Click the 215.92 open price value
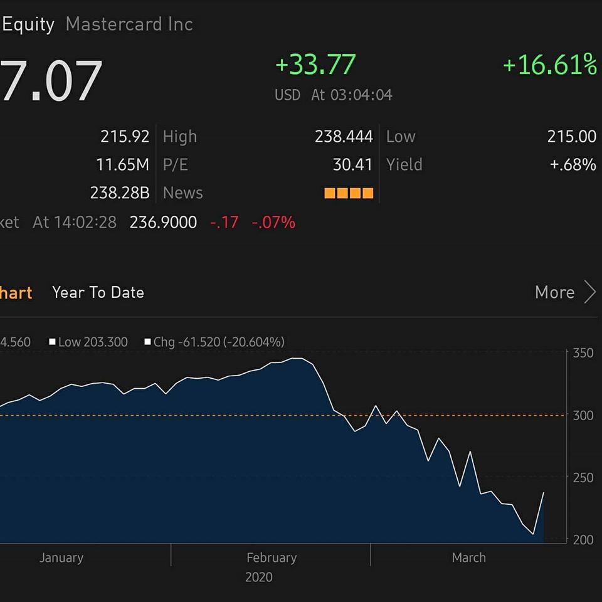 pos(125,136)
